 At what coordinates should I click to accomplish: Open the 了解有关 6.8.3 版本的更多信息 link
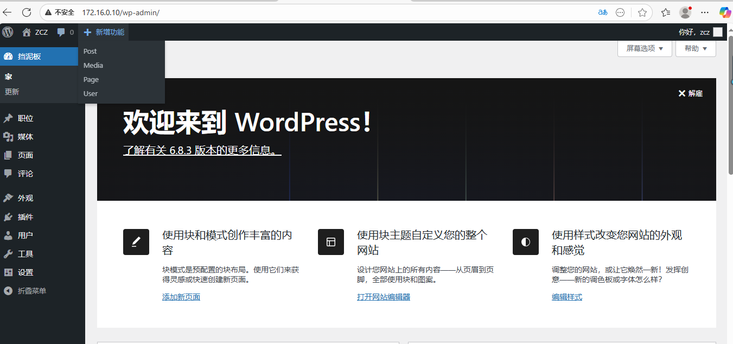[x=202, y=150]
